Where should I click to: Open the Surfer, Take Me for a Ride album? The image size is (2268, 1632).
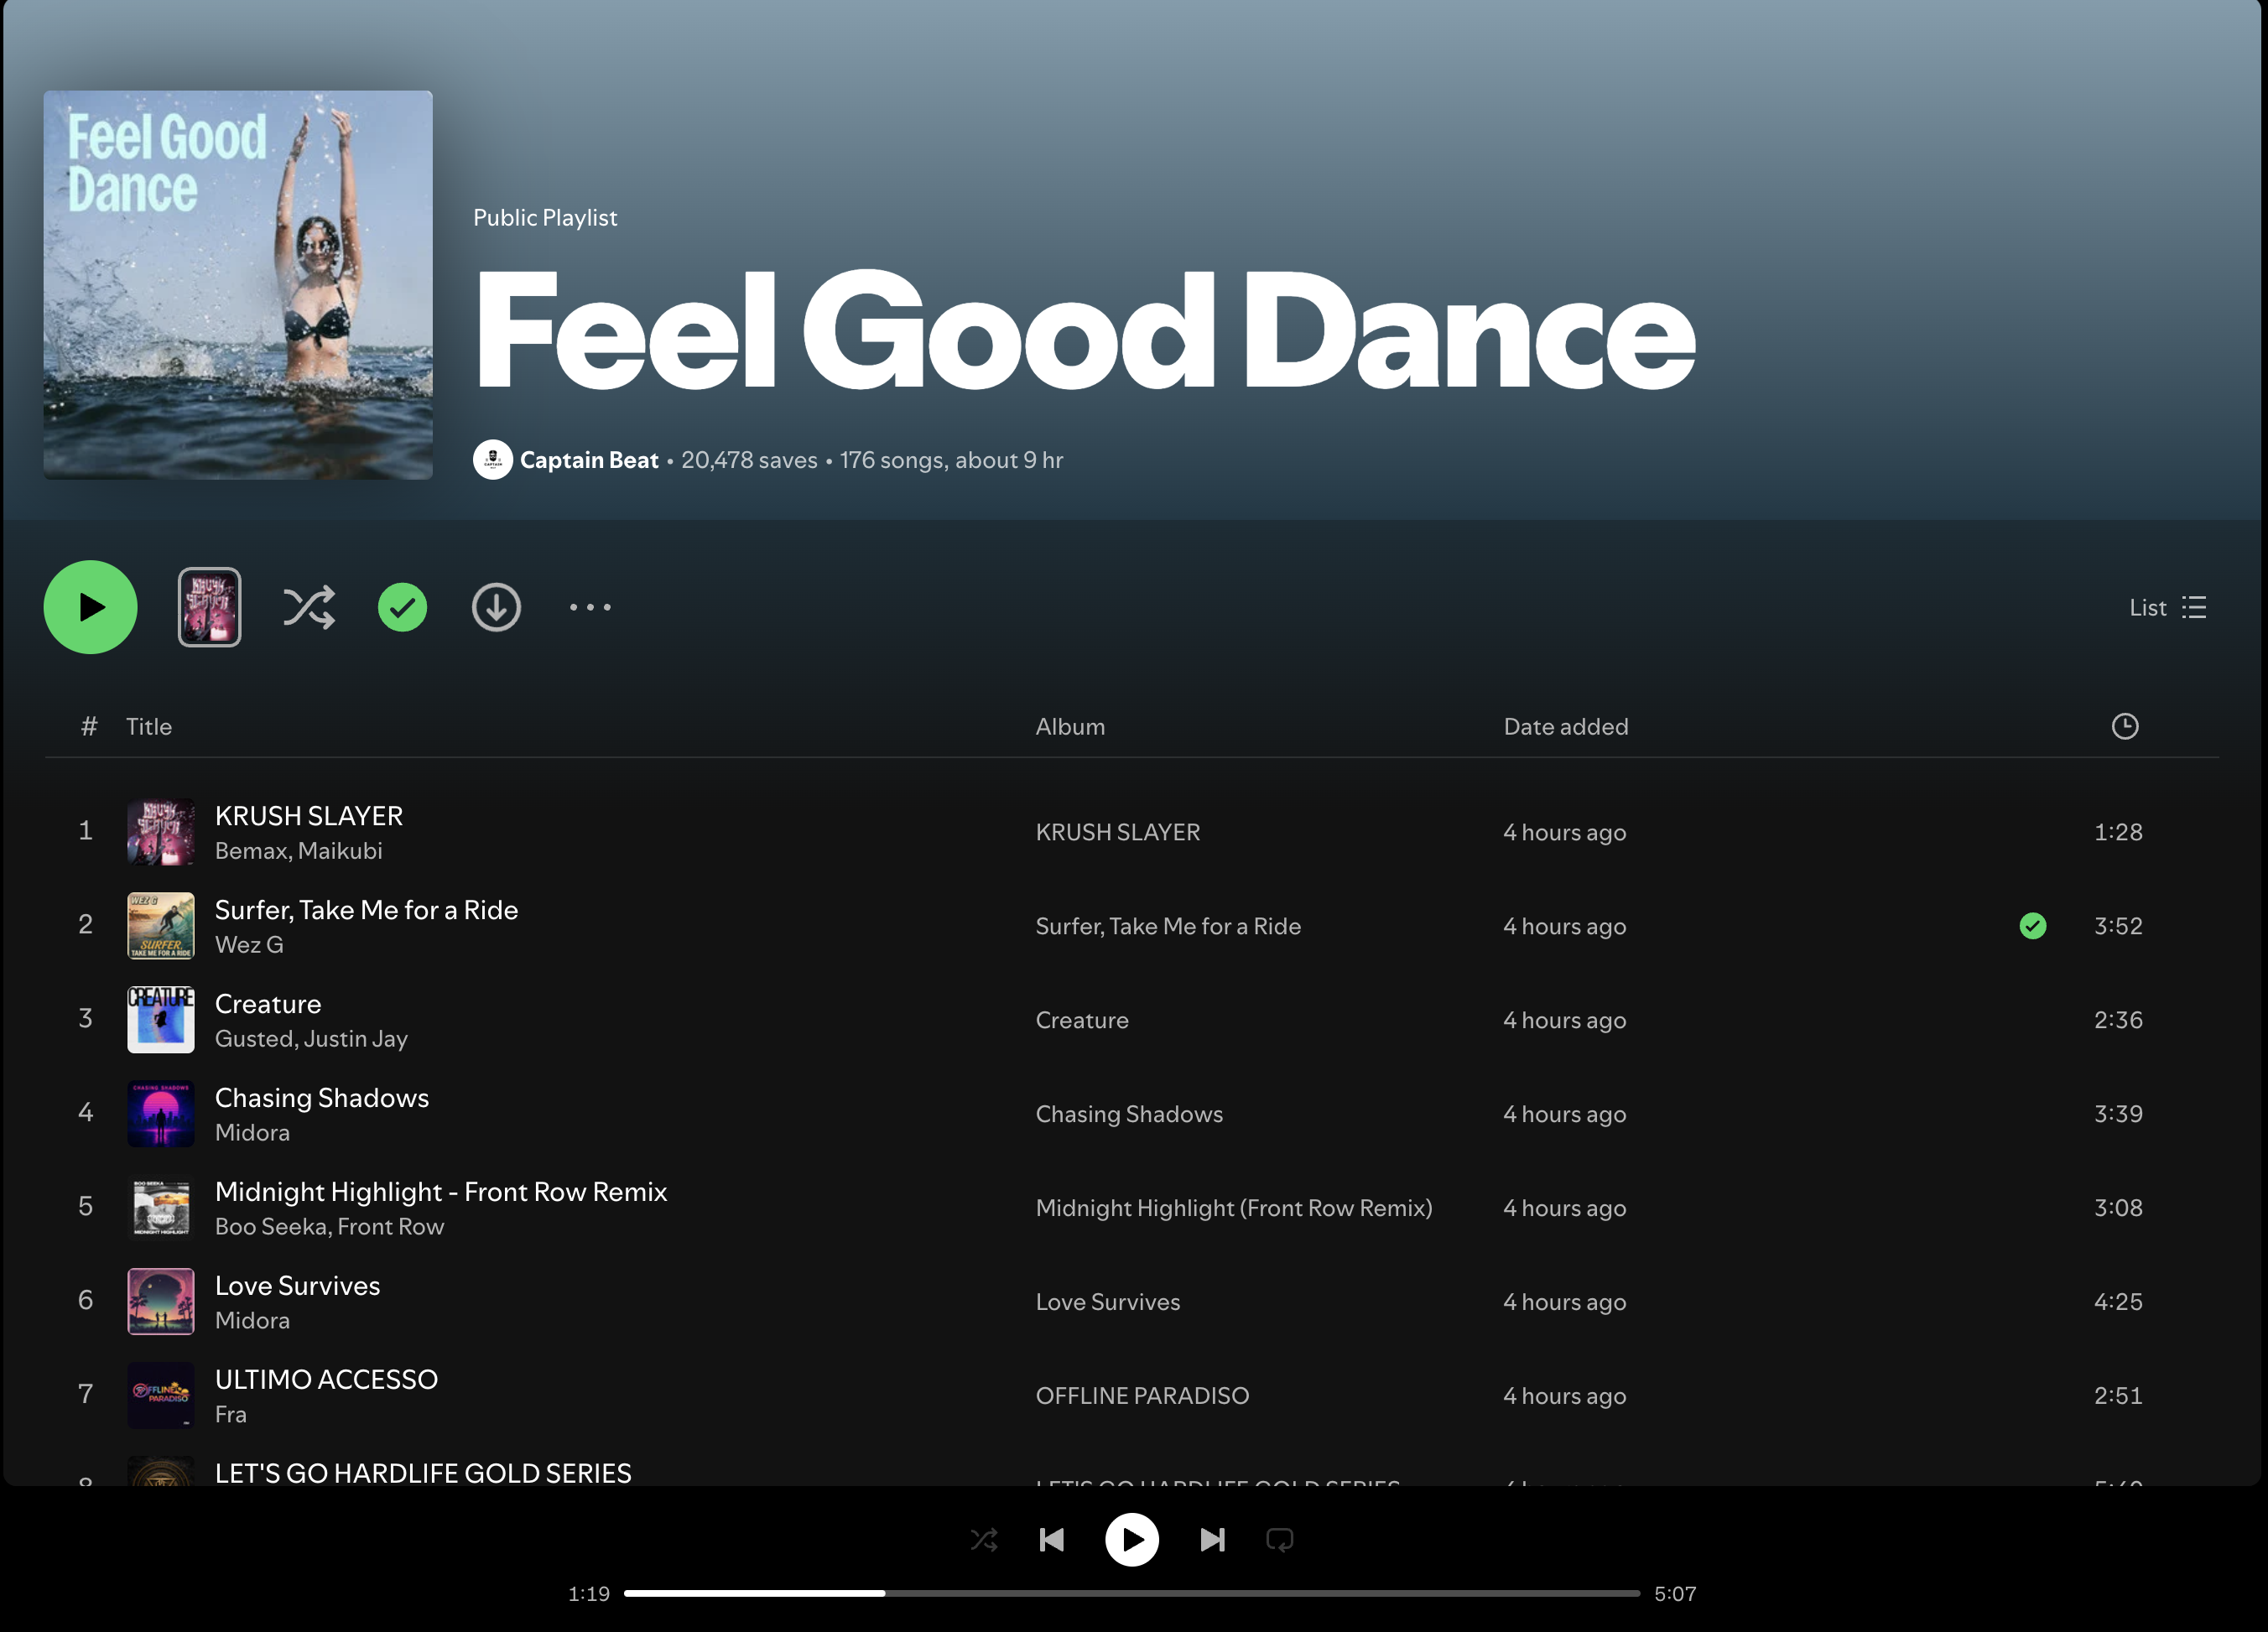[x=1168, y=926]
